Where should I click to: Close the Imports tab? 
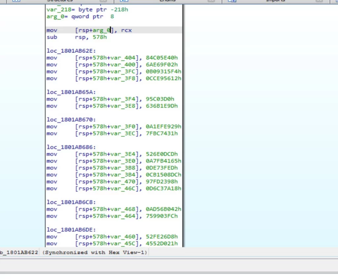point(319,1)
